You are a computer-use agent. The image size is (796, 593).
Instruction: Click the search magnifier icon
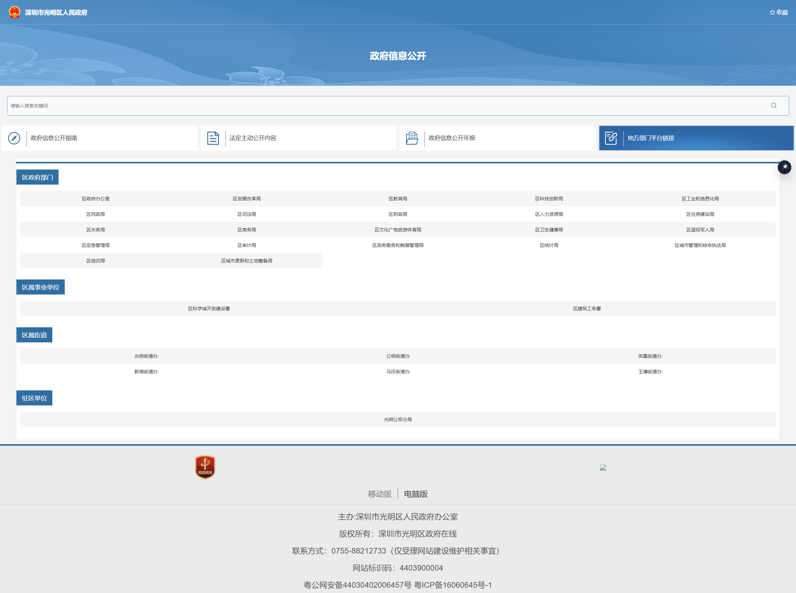(774, 106)
